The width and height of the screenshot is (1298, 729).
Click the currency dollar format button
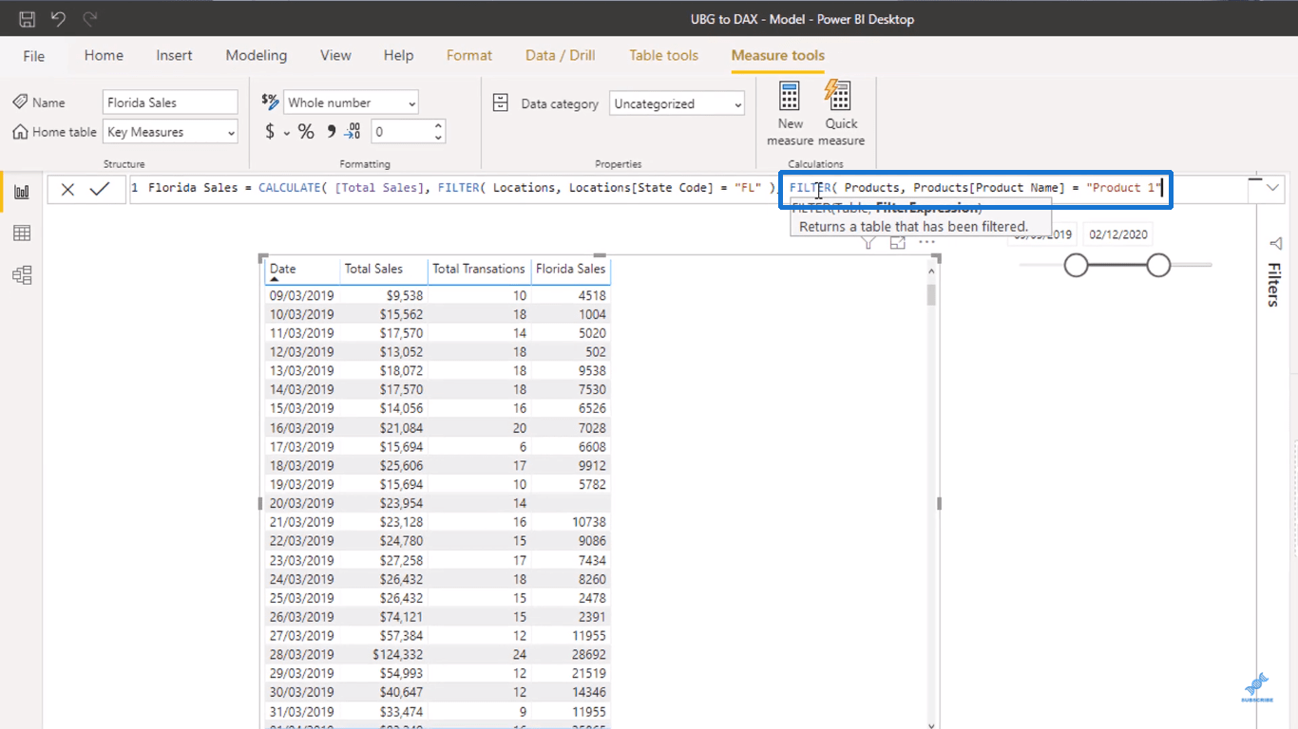point(271,132)
